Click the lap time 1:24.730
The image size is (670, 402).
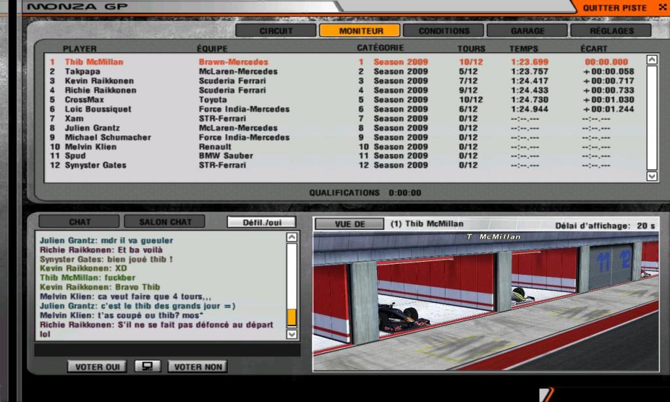(x=529, y=100)
